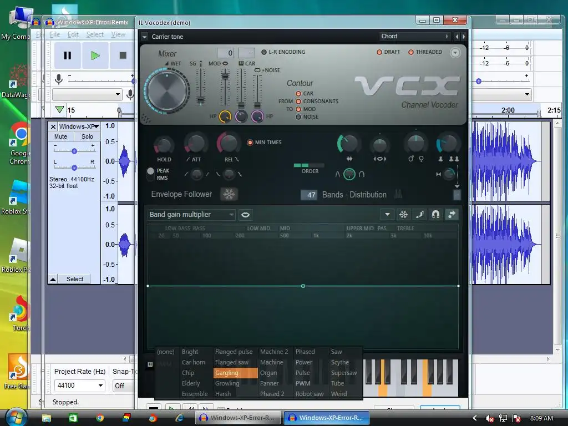Image resolution: width=568 pixels, height=426 pixels.
Task: Open Audacity File menu
Action: coord(55,34)
